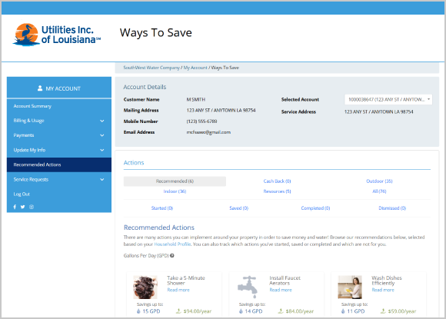Click Log Out in the sidebar
This screenshot has height=319, width=446.
coord(22,194)
